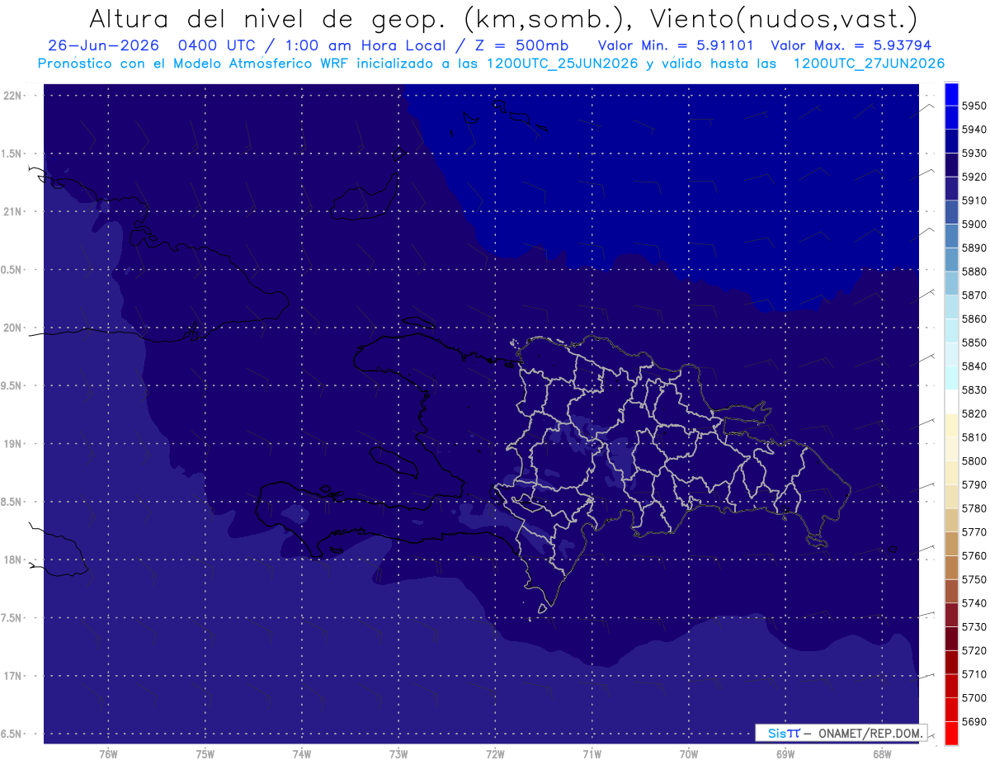The height and width of the screenshot is (765, 990).
Task: Click the legend value '5800'
Action: [x=973, y=460]
